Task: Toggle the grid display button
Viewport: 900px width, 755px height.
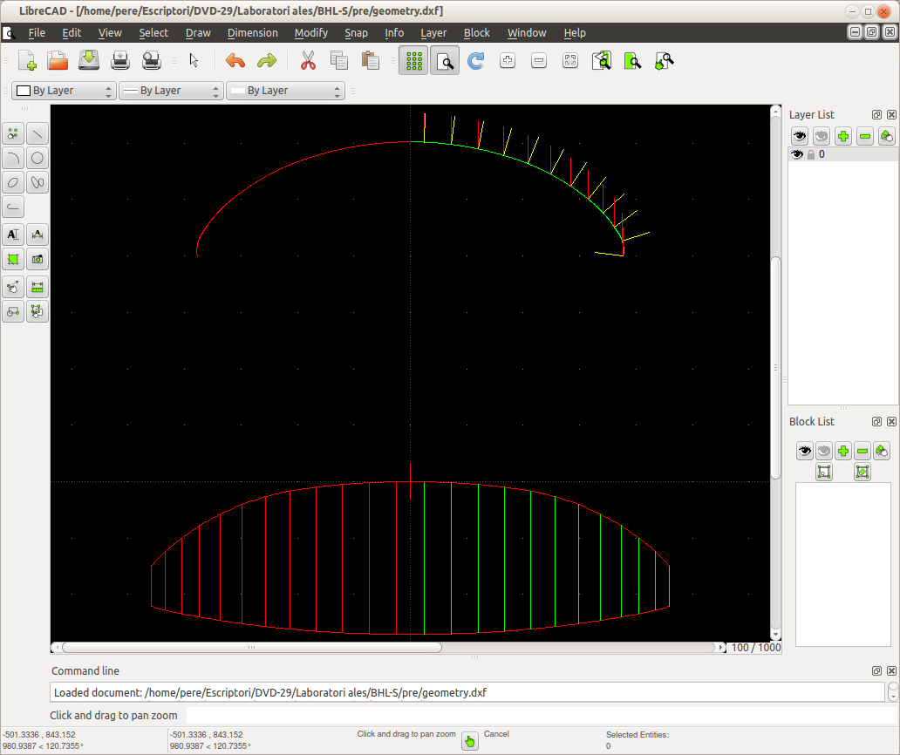Action: point(413,60)
